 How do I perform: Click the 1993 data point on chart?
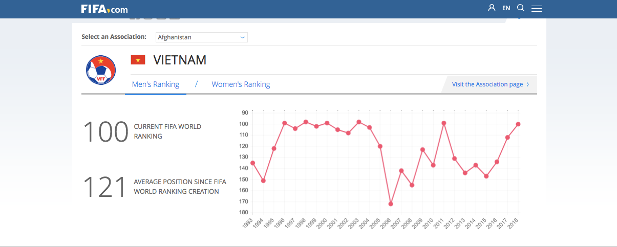coord(252,163)
